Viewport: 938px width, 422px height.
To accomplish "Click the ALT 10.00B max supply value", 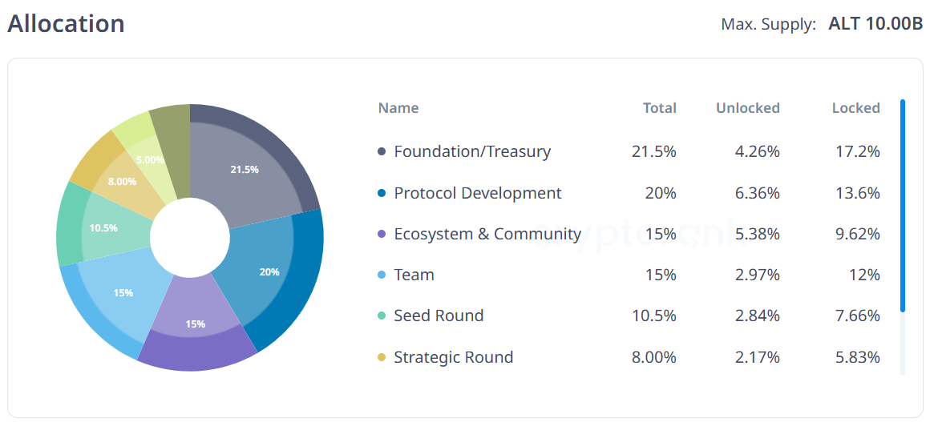I will point(875,24).
